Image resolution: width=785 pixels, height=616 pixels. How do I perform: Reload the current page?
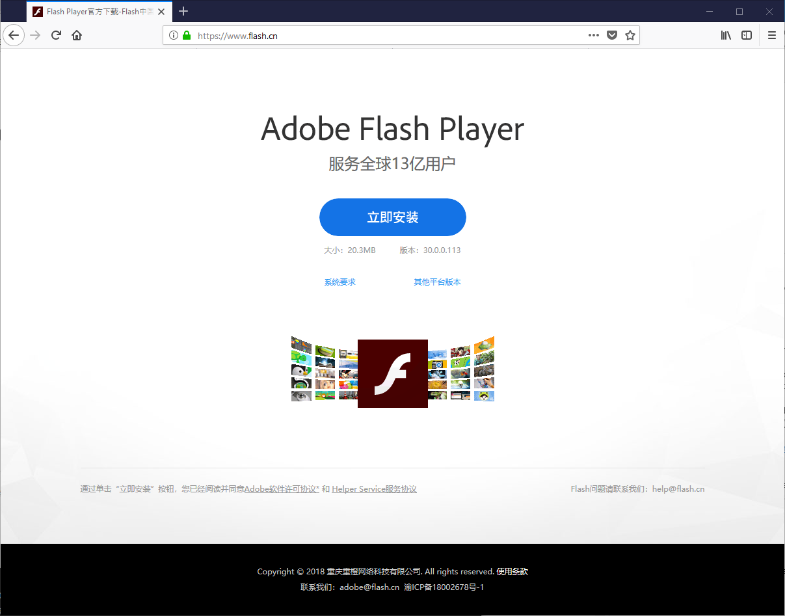tap(56, 35)
